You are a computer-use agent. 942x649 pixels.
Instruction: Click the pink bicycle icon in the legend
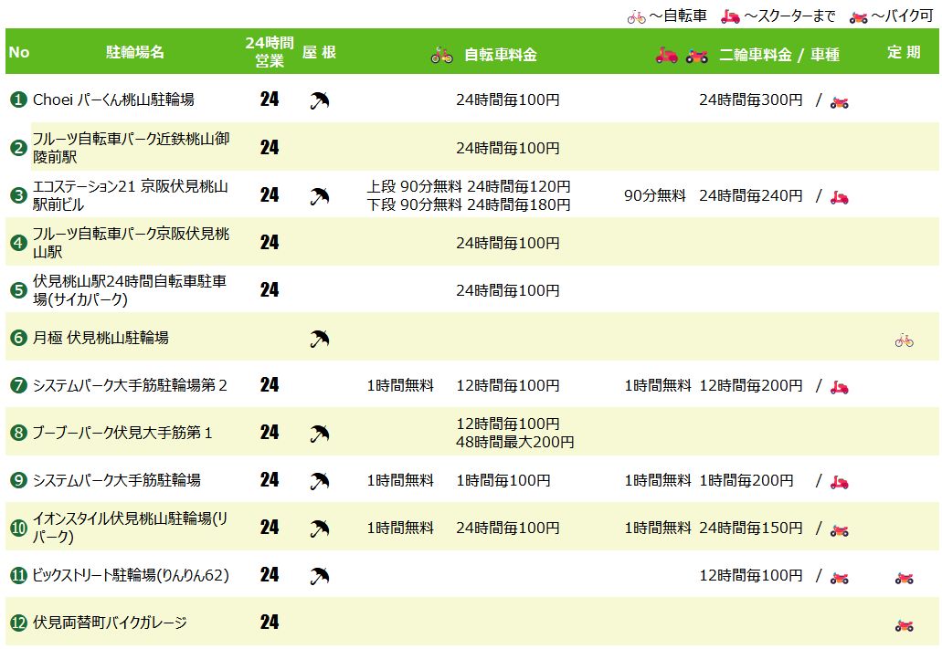coord(636,16)
